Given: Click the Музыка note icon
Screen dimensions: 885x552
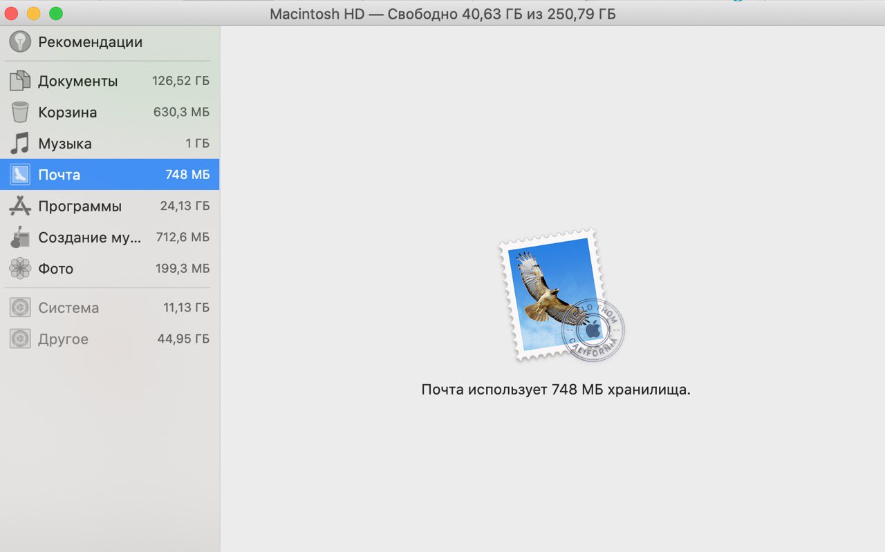Looking at the screenshot, I should point(20,144).
